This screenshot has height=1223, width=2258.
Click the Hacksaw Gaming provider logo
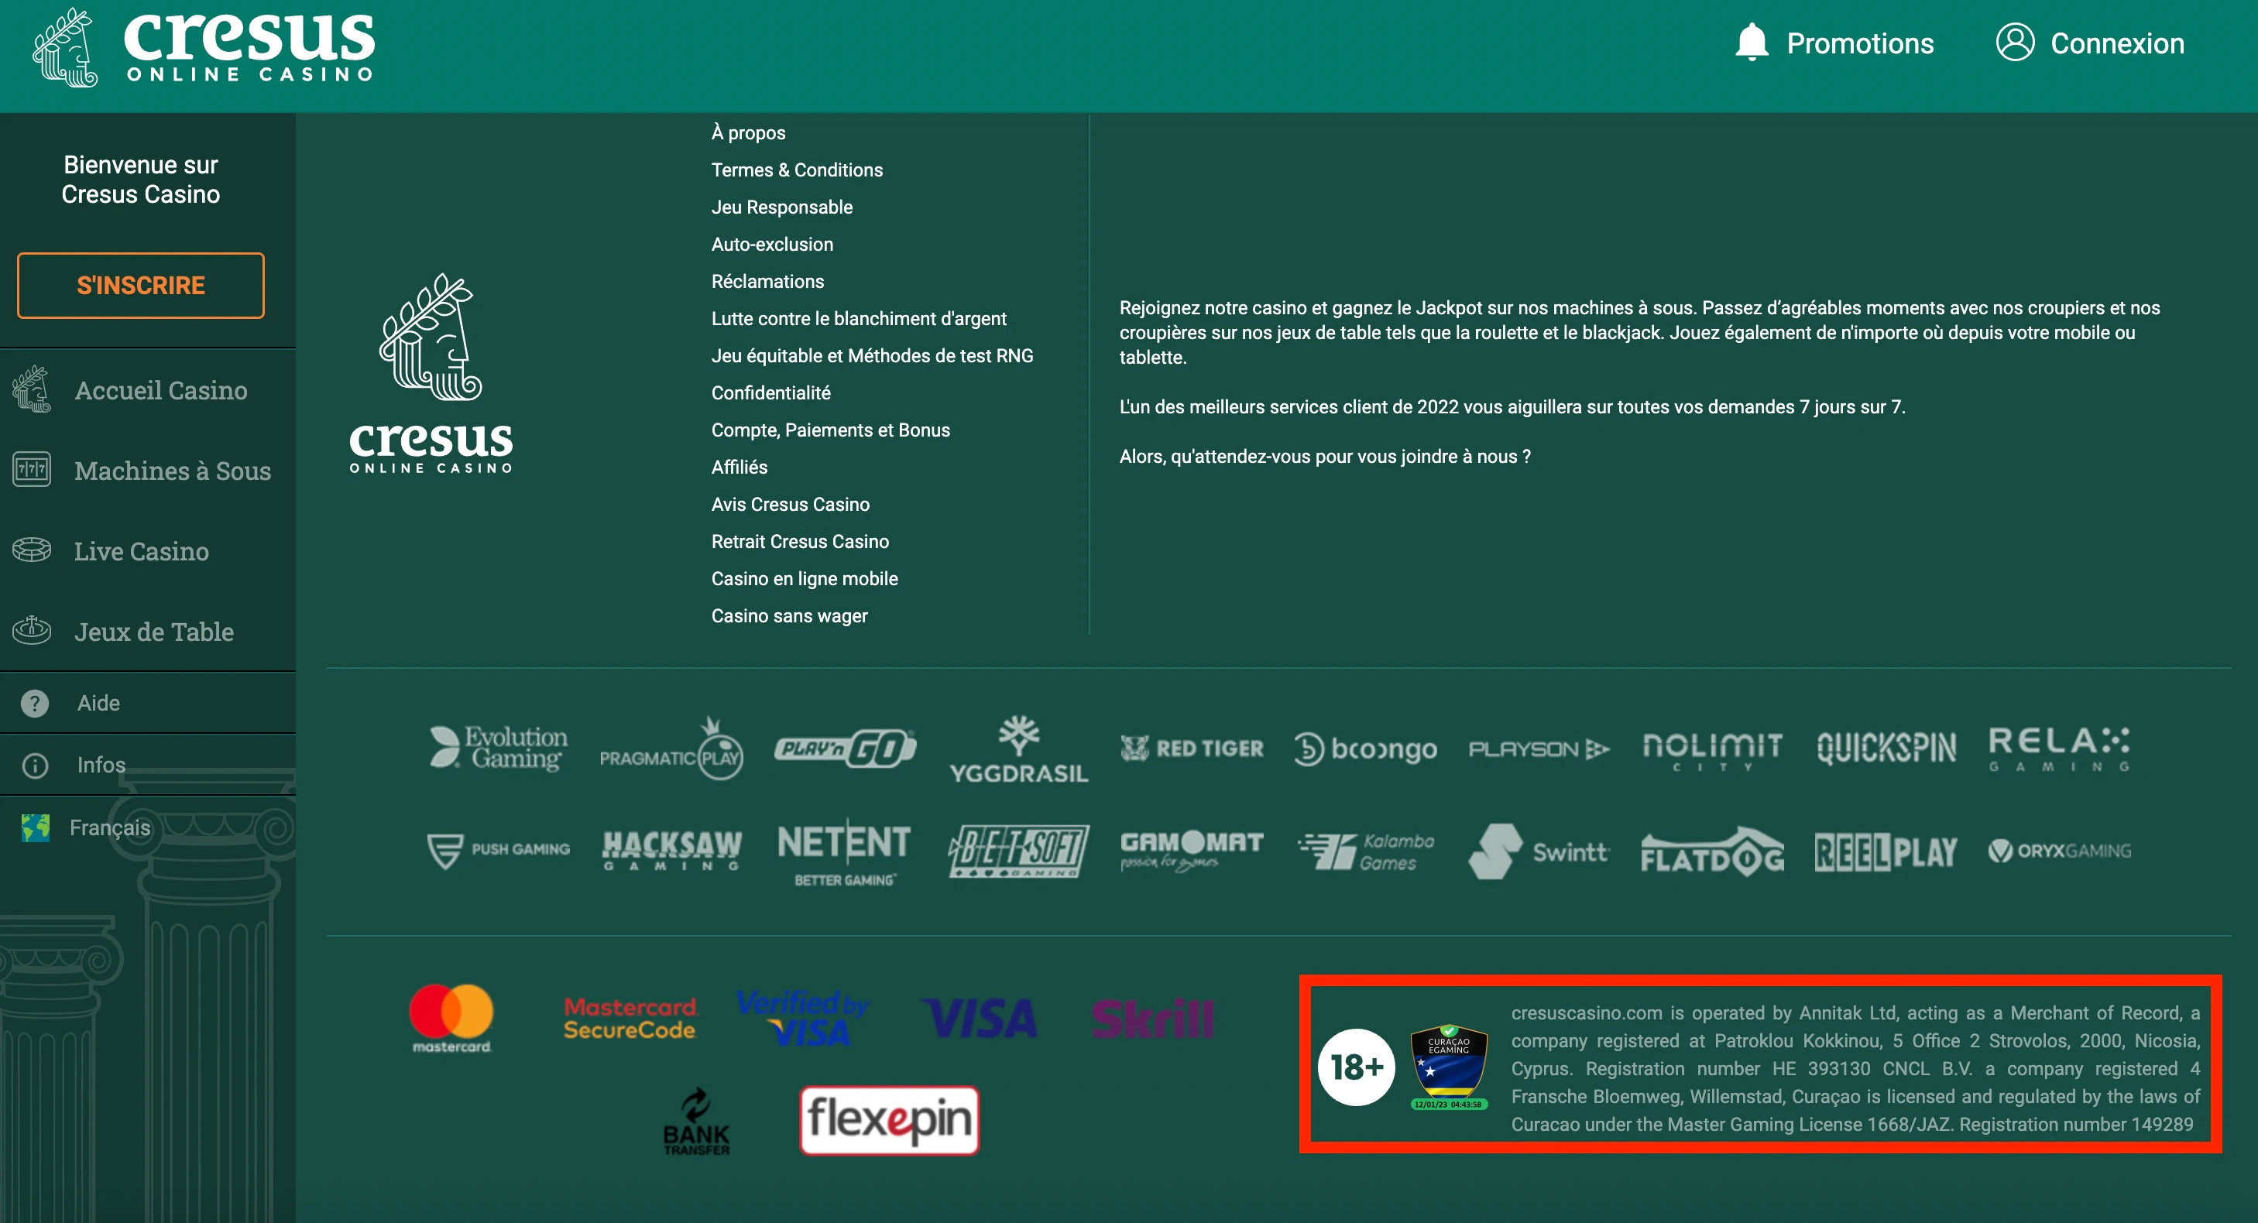tap(671, 850)
